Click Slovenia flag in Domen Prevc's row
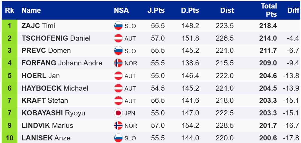Viewport: 301px width, 143px height. point(118,51)
